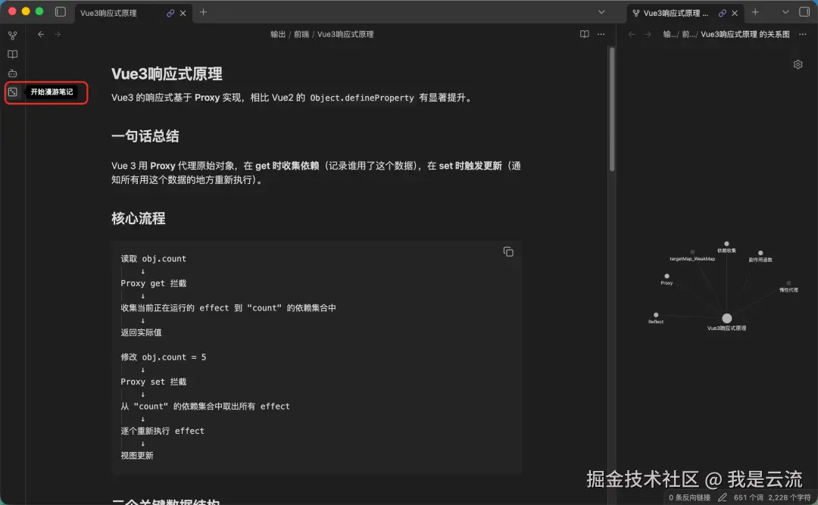Select the 副作用函数 graph node

pos(760,253)
